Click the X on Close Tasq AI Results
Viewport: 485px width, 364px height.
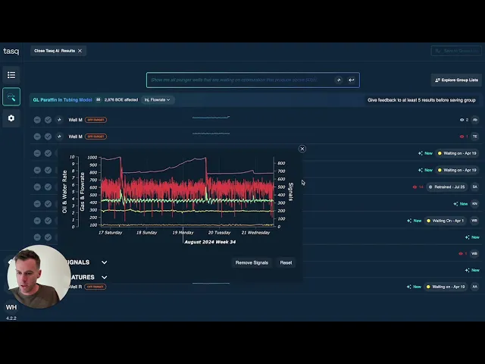[80, 51]
